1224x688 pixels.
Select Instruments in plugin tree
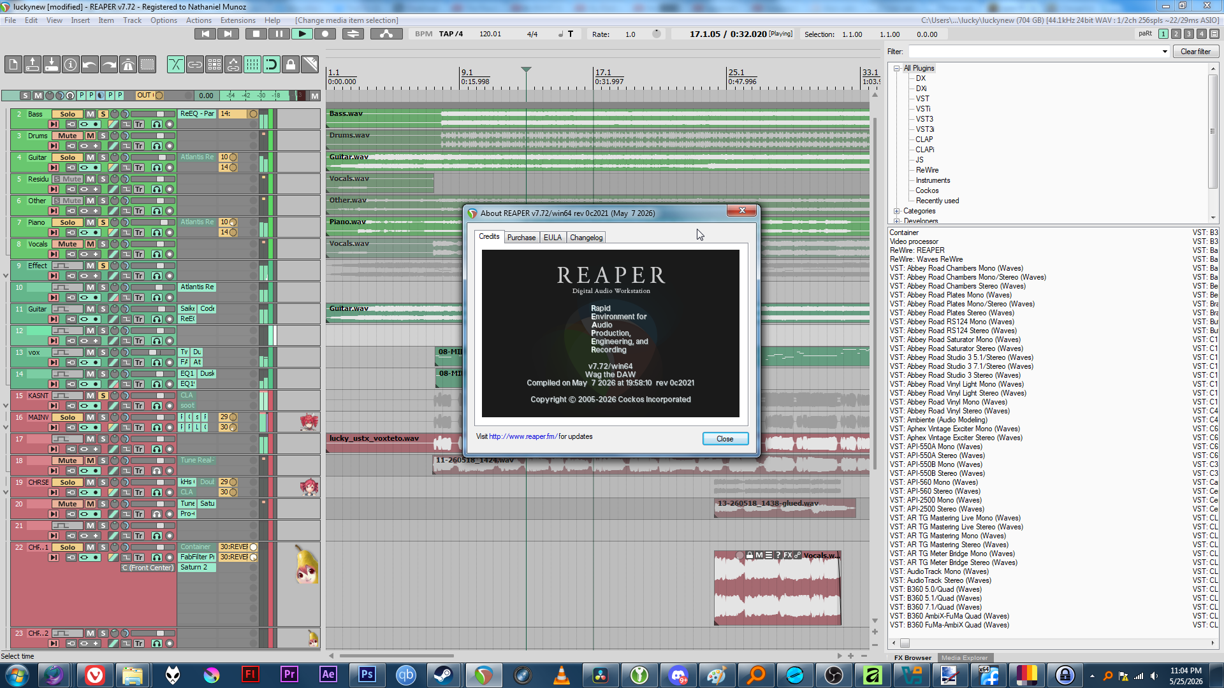933,180
